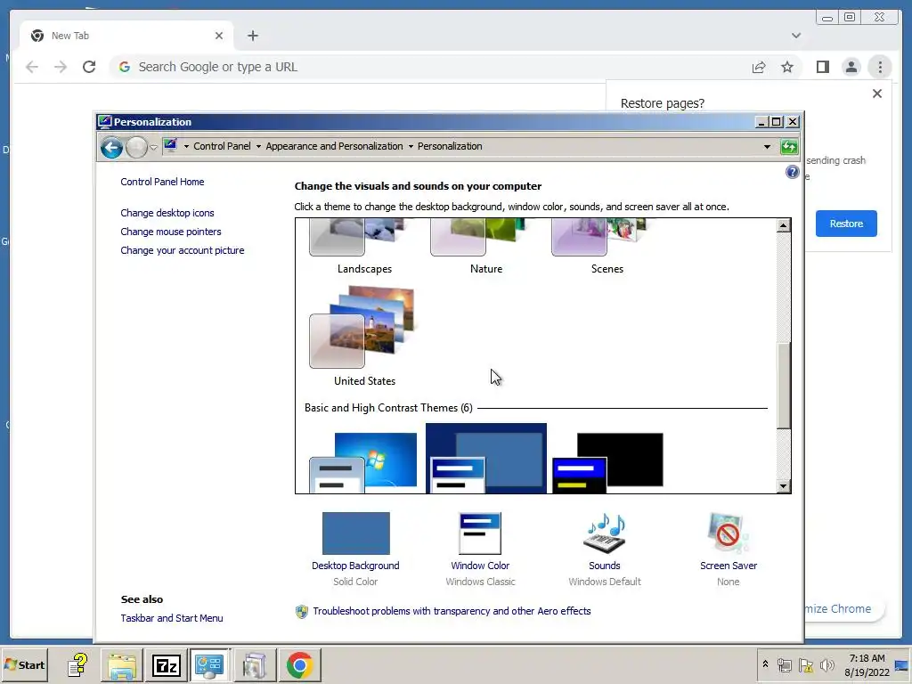Open the Chrome profile icon
This screenshot has height=684, width=912.
[x=851, y=67]
